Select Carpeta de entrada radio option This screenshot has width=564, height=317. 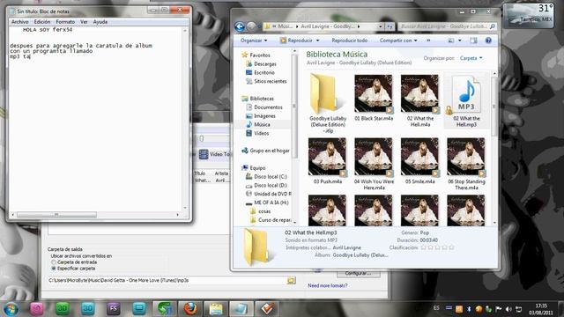[54, 262]
